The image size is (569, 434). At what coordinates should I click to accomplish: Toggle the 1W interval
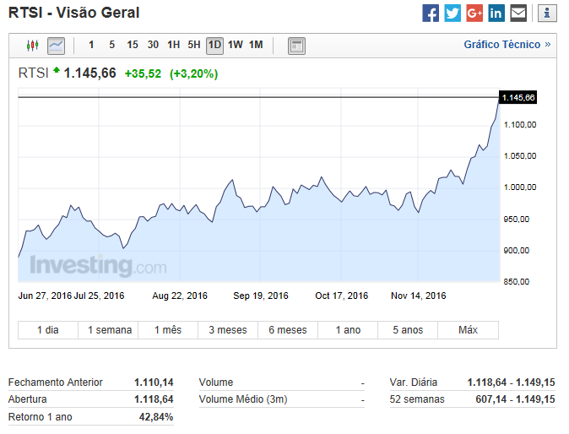236,45
